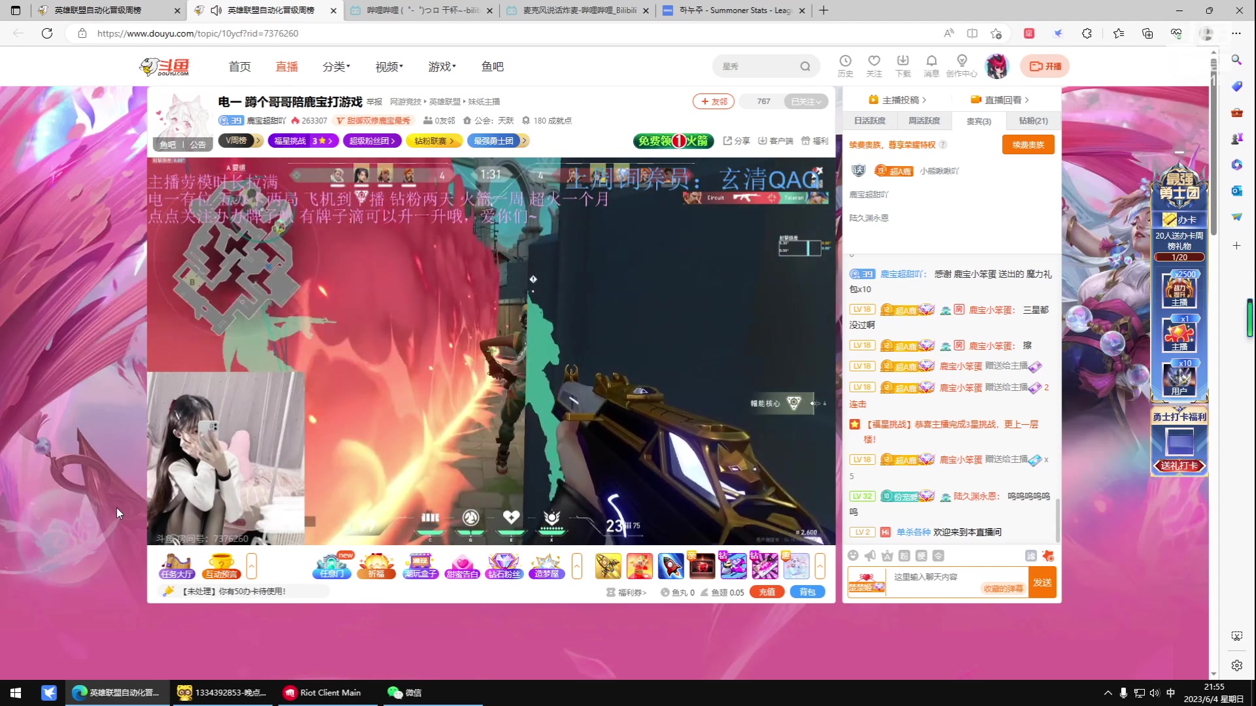Click the 粉 fan badge chat icon
The height and width of the screenshot is (706, 1256).
[904, 556]
